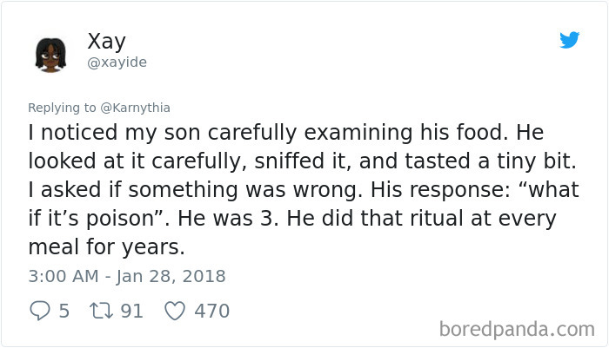Open the @xayide handle link

(x=117, y=62)
